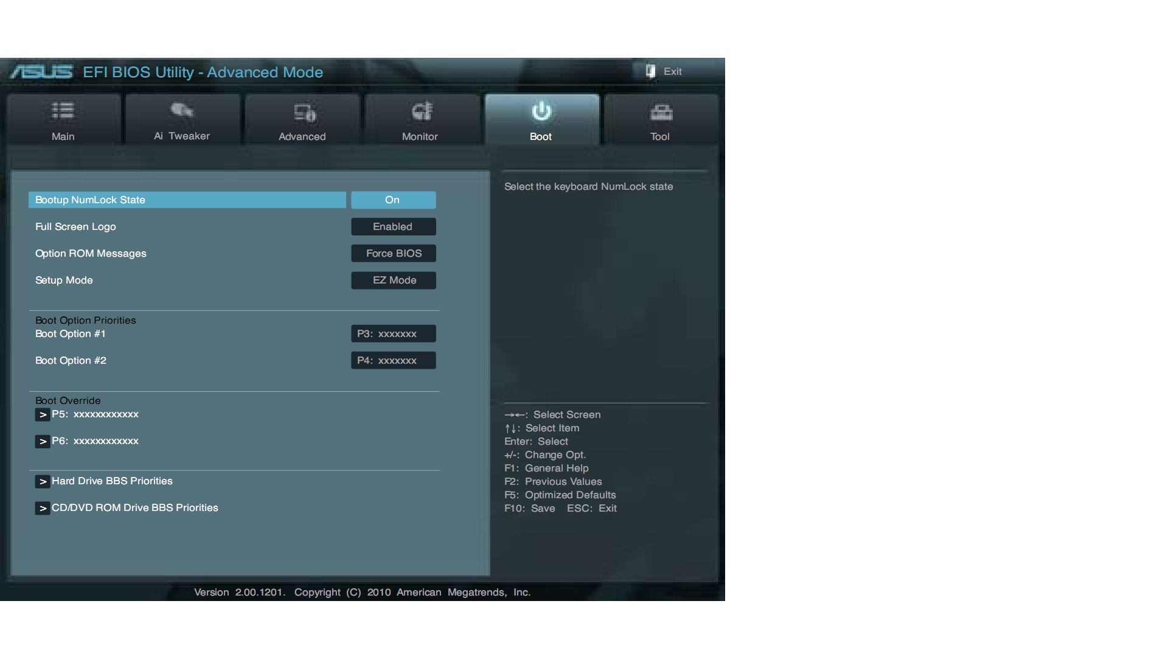Open Option ROM Messages Force BIOS dropdown
Screen dimensions: 1168x657
tap(393, 254)
